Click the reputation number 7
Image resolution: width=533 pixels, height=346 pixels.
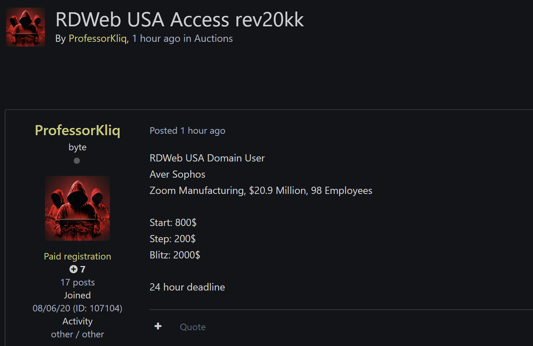tap(82, 269)
